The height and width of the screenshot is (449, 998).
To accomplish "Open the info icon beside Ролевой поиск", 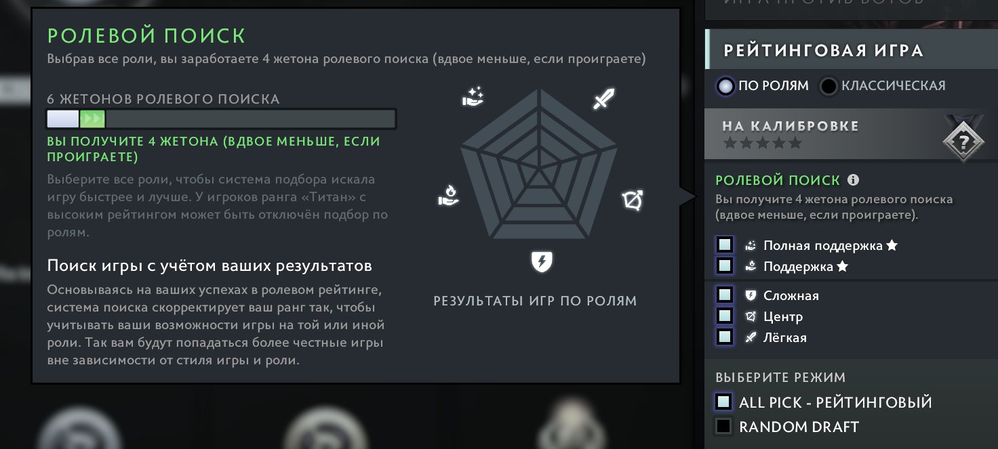I will click(x=854, y=180).
